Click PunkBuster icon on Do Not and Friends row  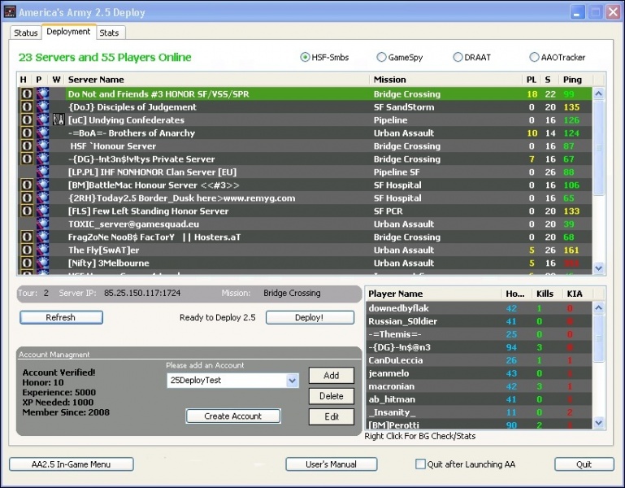click(x=42, y=94)
